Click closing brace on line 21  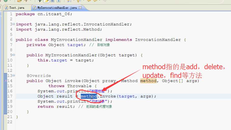click(17, 117)
